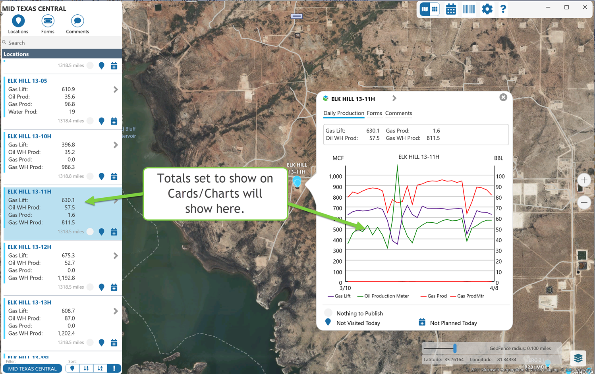Expand ELK HILL 13-12H details chevron
Image resolution: width=595 pixels, height=374 pixels.
pos(116,256)
